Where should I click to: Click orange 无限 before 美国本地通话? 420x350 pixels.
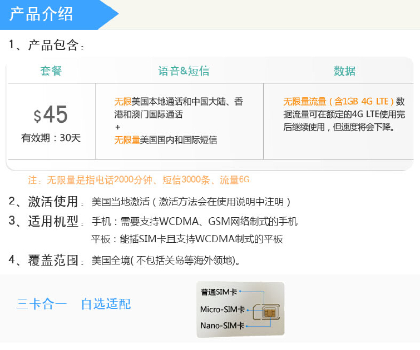tap(122, 102)
